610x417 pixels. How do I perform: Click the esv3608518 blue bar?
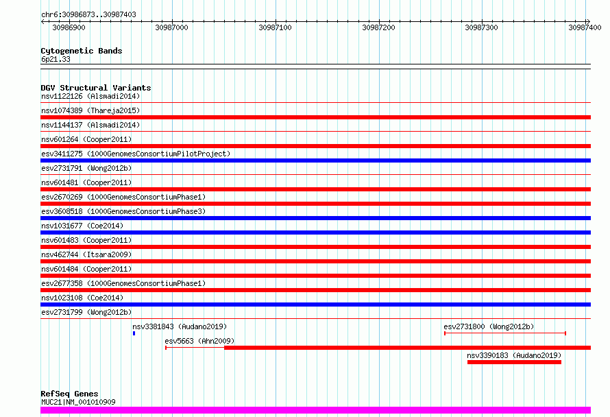315,218
